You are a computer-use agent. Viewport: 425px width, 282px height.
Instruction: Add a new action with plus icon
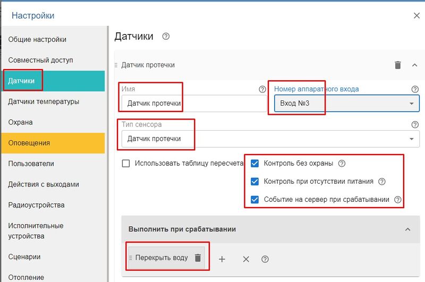point(222,259)
